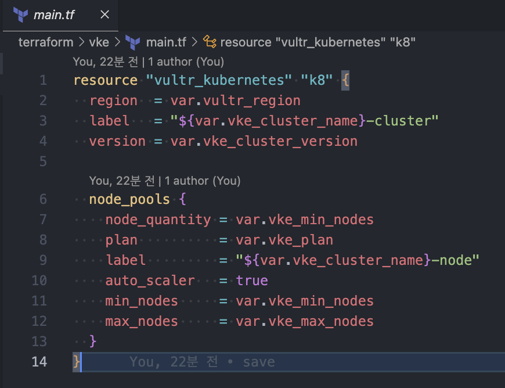Click the "k8" string on line 1

coord(316,80)
